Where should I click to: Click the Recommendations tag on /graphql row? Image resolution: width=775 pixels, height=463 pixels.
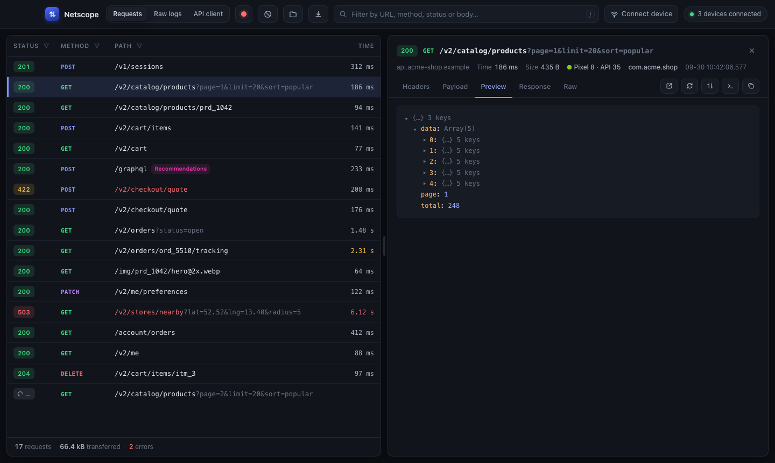(181, 169)
